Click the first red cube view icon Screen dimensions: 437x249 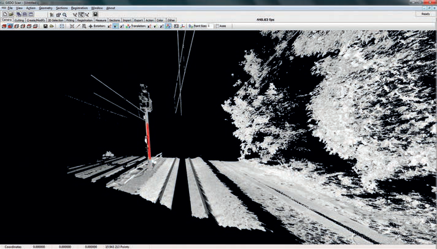coord(4,26)
